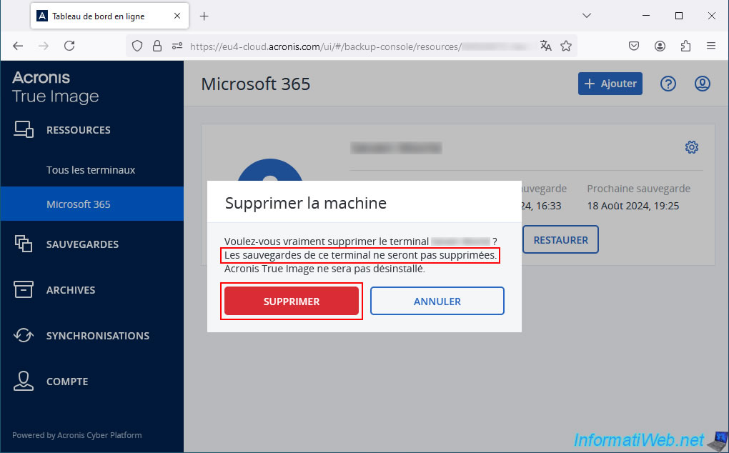Click the text Acronis True Image ne sera pas désinstallé
Viewport: 729px width, 453px height.
pos(324,269)
